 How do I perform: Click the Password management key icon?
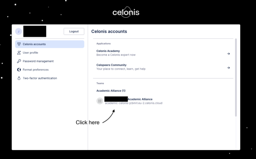[19, 61]
